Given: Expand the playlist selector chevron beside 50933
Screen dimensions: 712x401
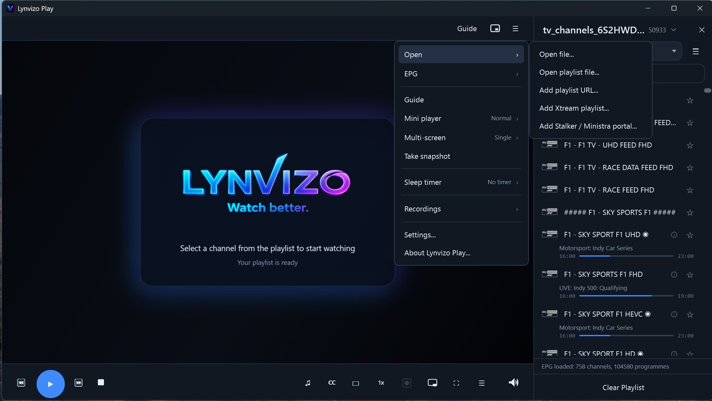Looking at the screenshot, I should click(x=674, y=30).
